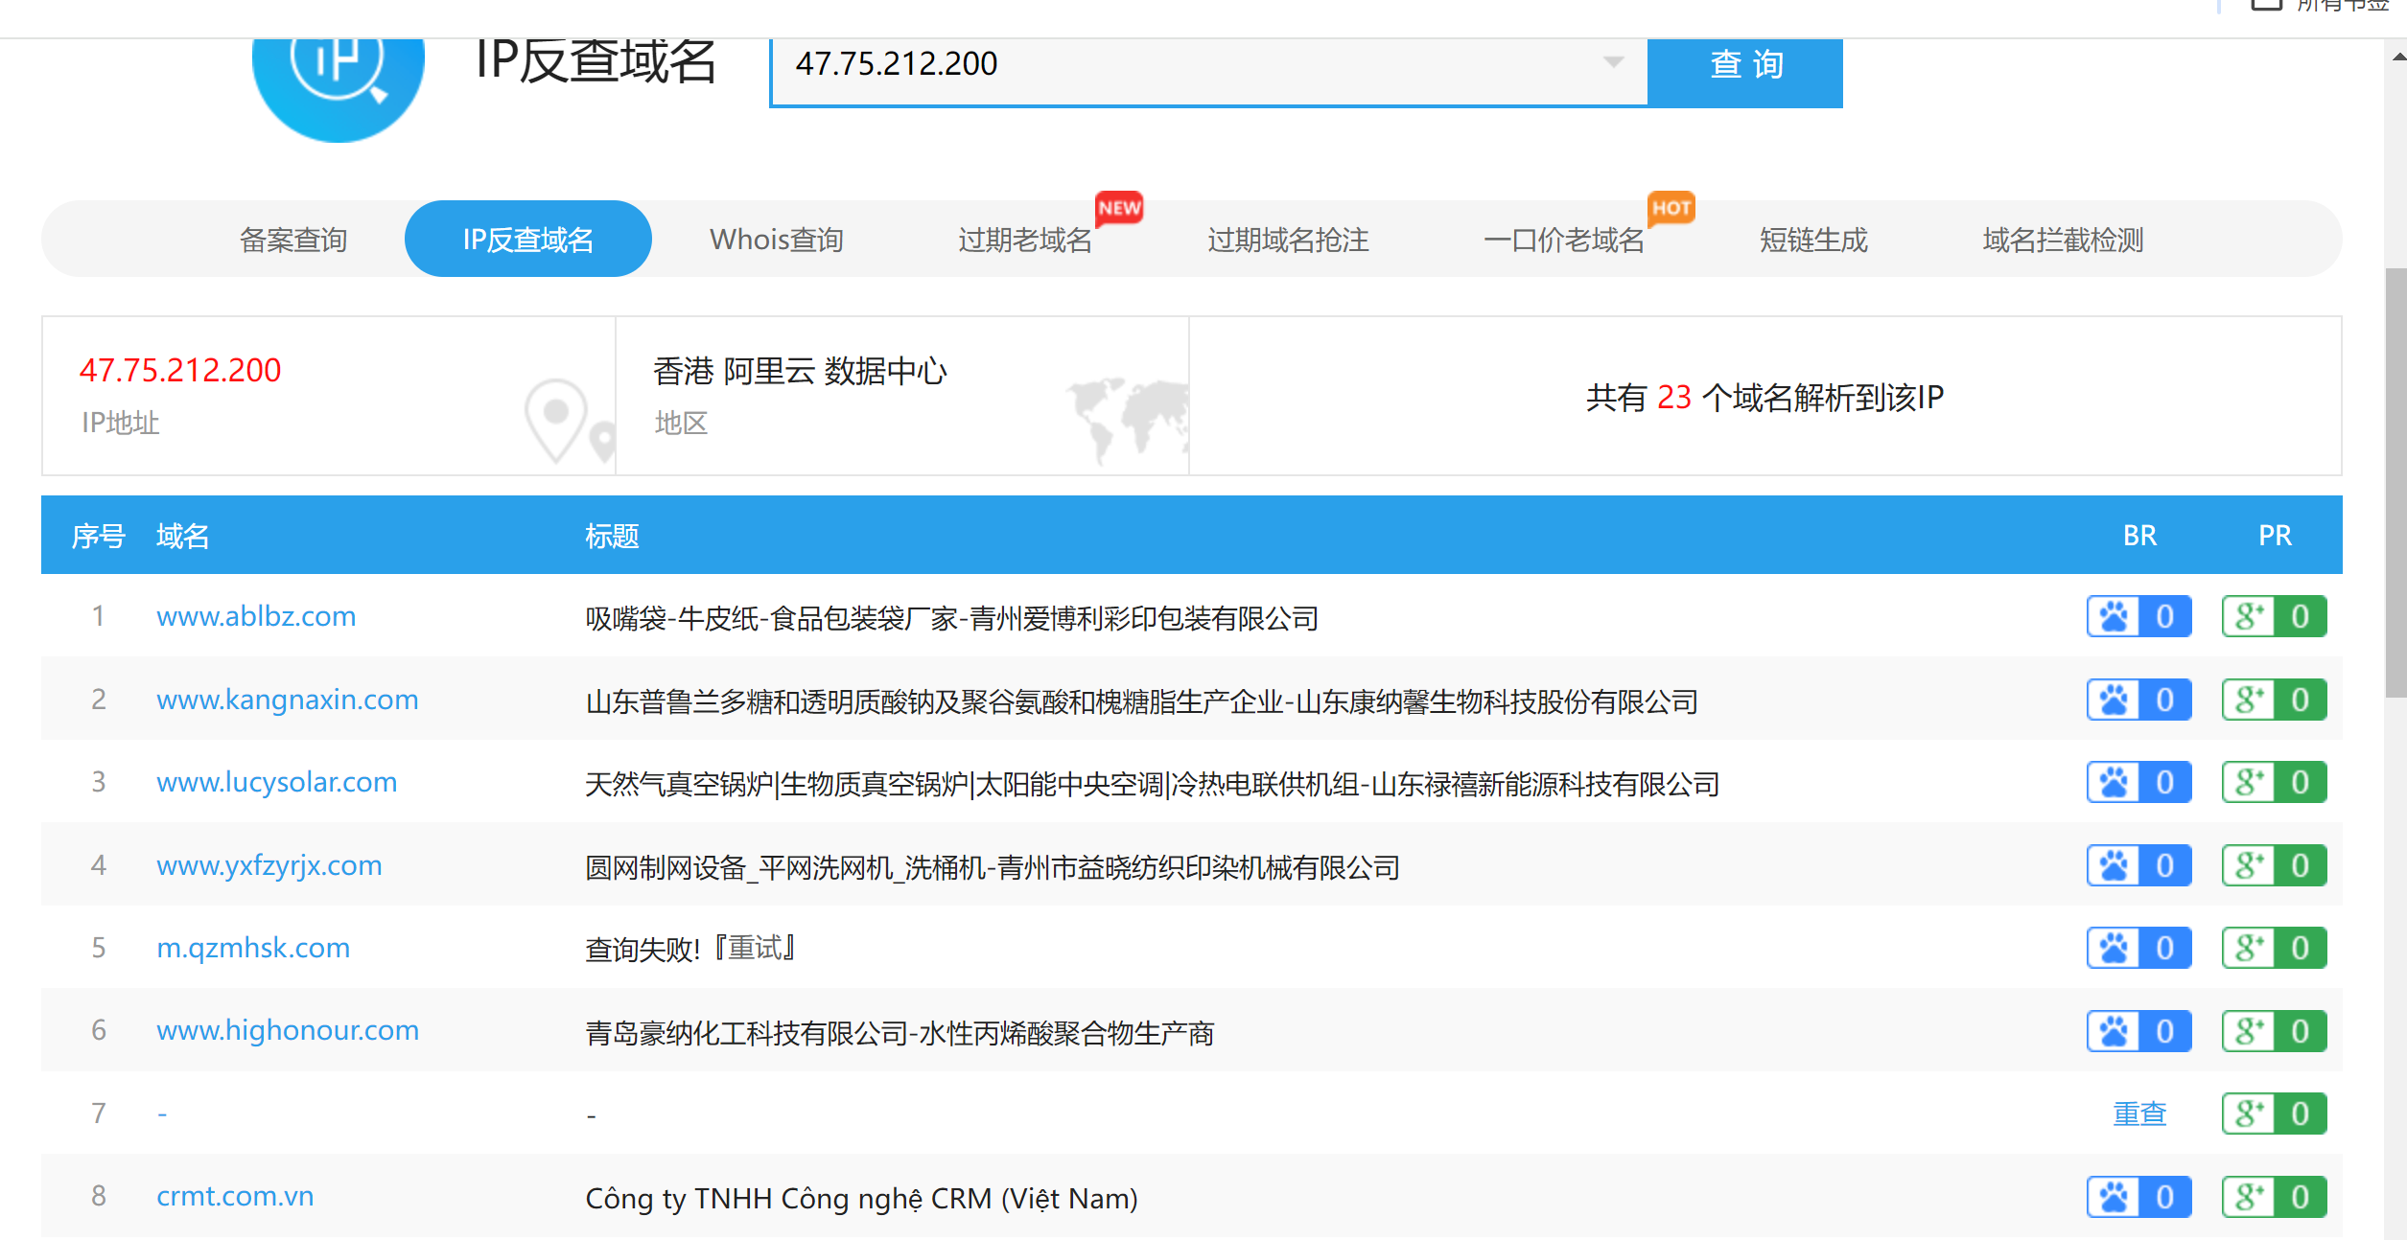This screenshot has height=1240, width=2407.
Task: Open the www.kangnaxin.com link
Action: click(288, 700)
